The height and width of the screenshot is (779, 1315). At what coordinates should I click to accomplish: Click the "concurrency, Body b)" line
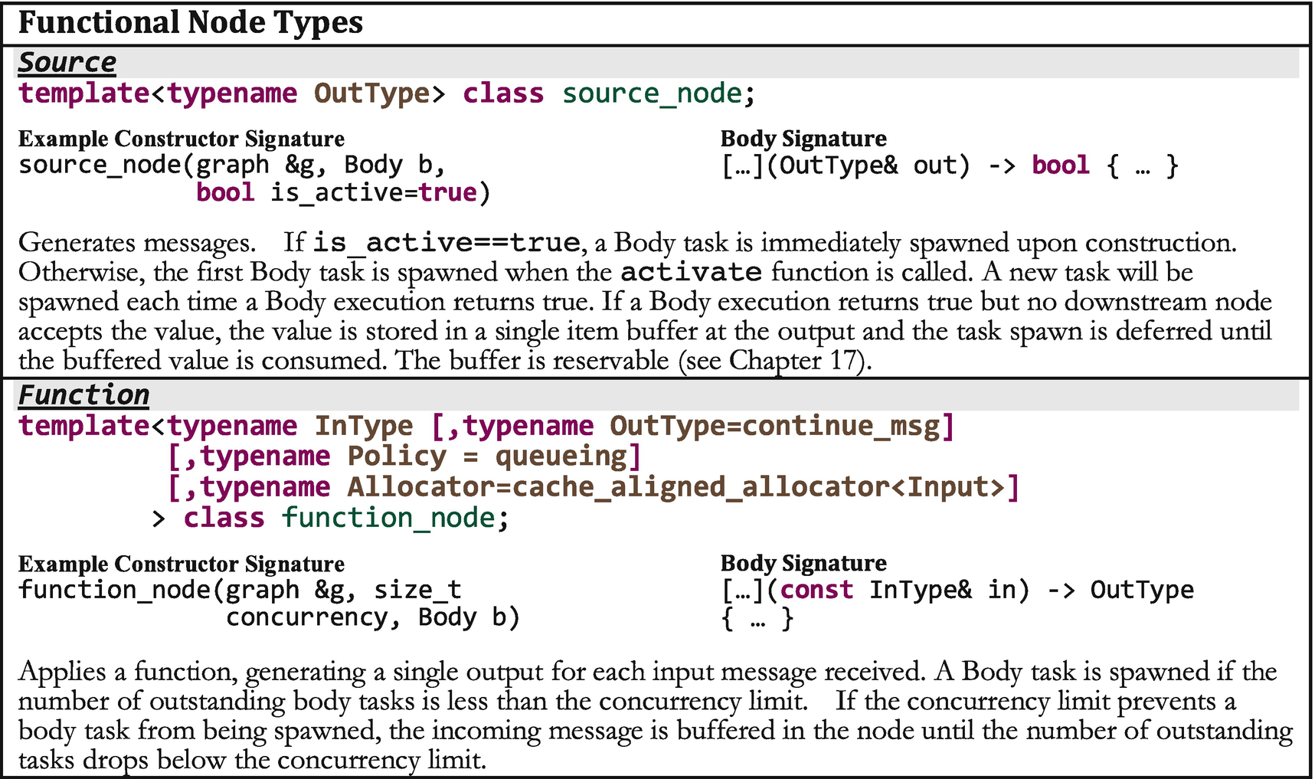[x=373, y=617]
